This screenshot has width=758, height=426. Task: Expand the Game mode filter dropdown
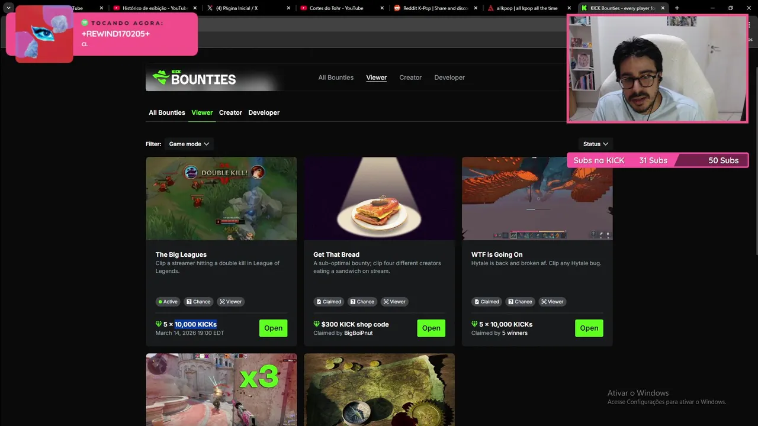pos(189,144)
